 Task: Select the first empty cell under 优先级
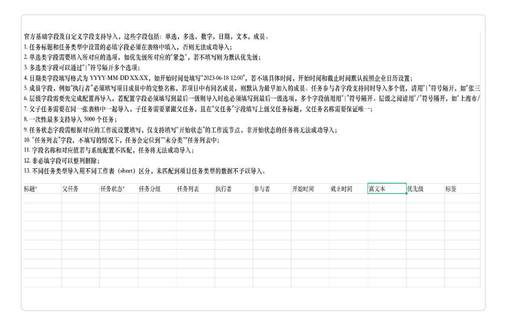[425, 198]
